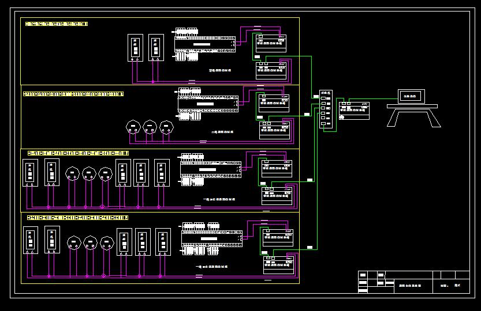Click the yellow title label of top section
The image size is (481, 311).
pyautogui.click(x=55, y=24)
